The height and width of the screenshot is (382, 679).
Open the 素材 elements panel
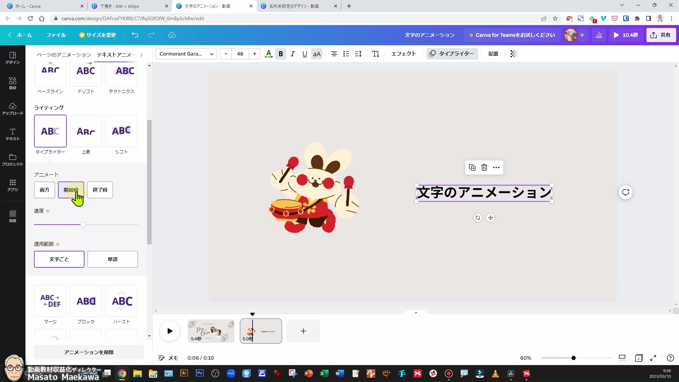click(x=13, y=83)
